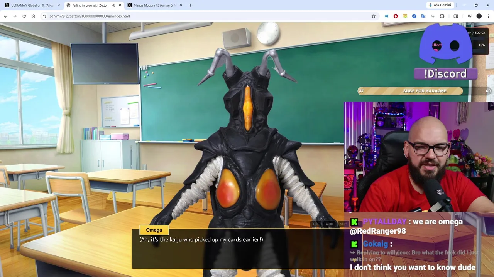The height and width of the screenshot is (277, 494).
Task: Click the Ask Gemini button
Action: [440, 5]
